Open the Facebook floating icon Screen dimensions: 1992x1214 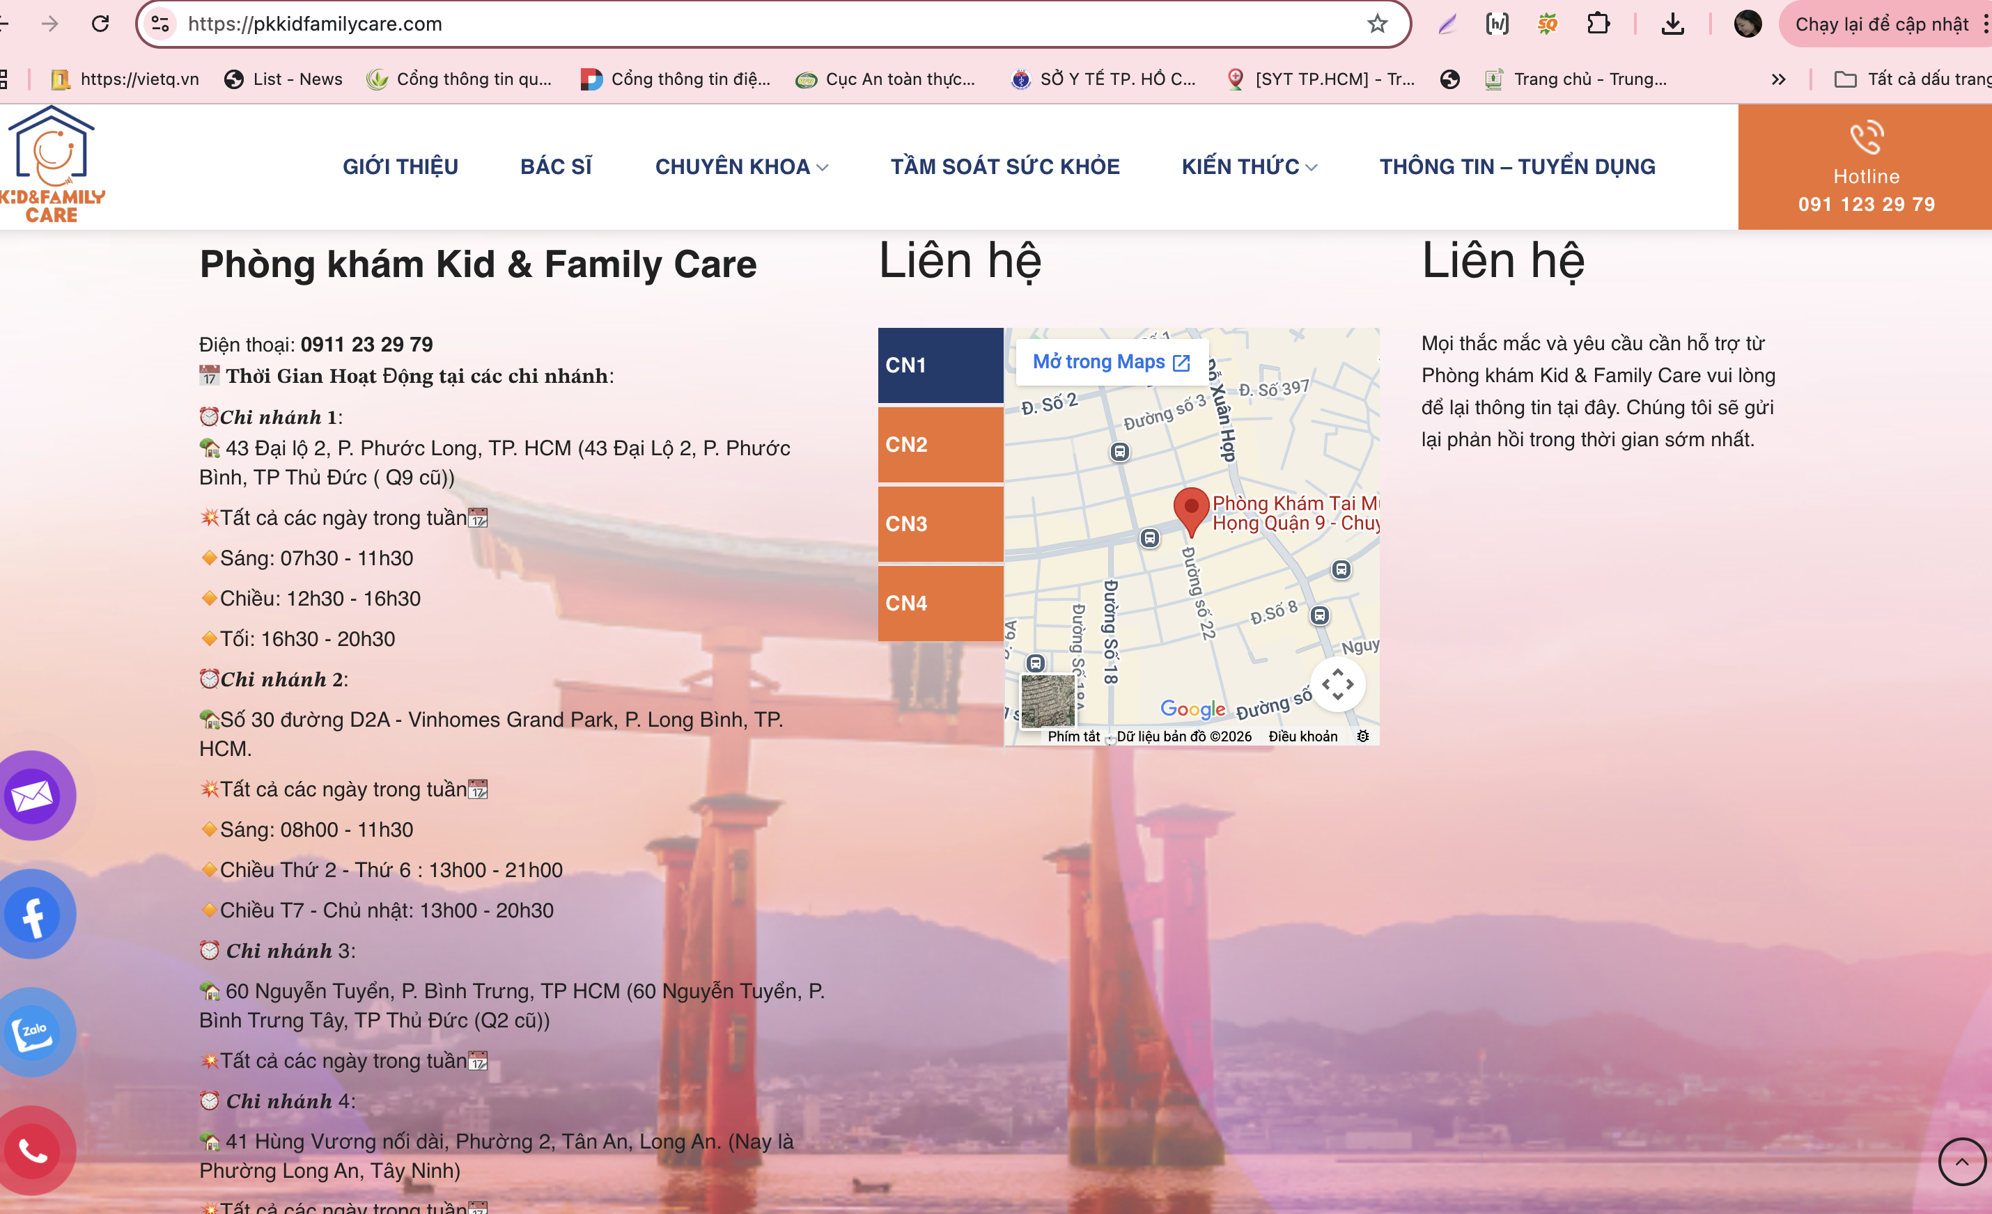click(32, 915)
